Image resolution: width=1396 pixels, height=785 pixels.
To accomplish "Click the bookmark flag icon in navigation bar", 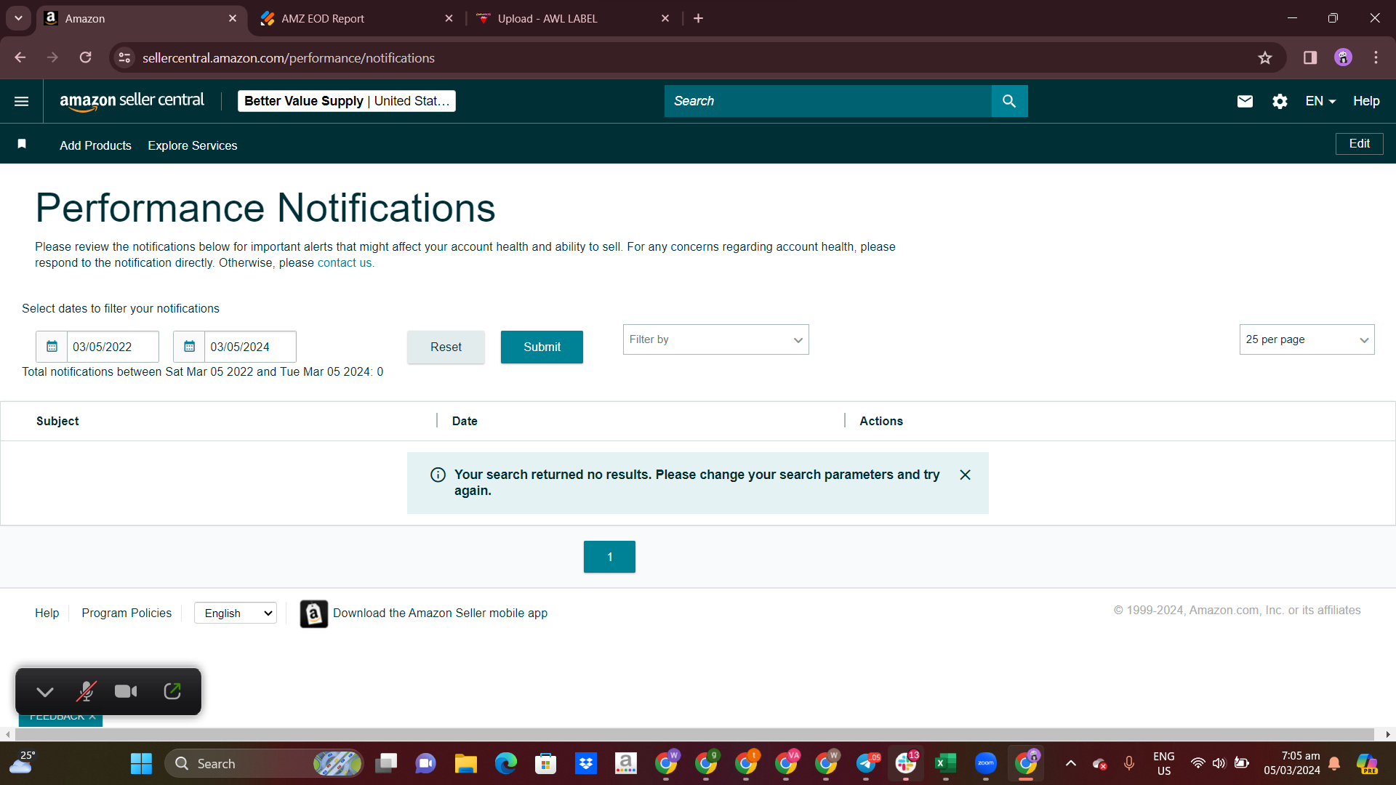I will point(22,144).
